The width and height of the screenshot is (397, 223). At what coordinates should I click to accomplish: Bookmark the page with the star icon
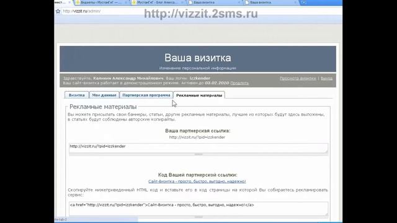coord(58,11)
